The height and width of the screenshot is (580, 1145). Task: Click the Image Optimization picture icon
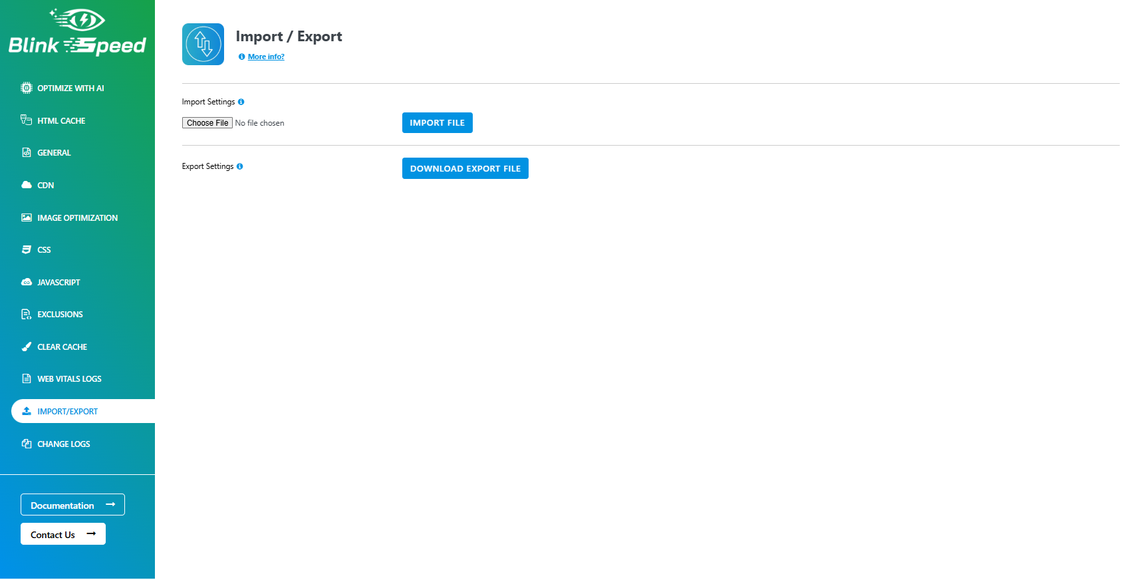27,217
